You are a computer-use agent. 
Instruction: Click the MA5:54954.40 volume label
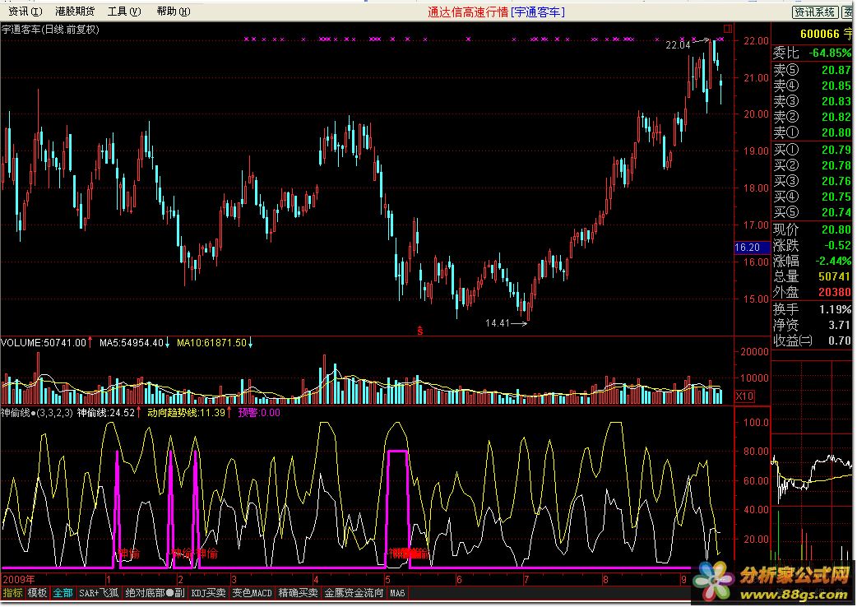[x=131, y=342]
